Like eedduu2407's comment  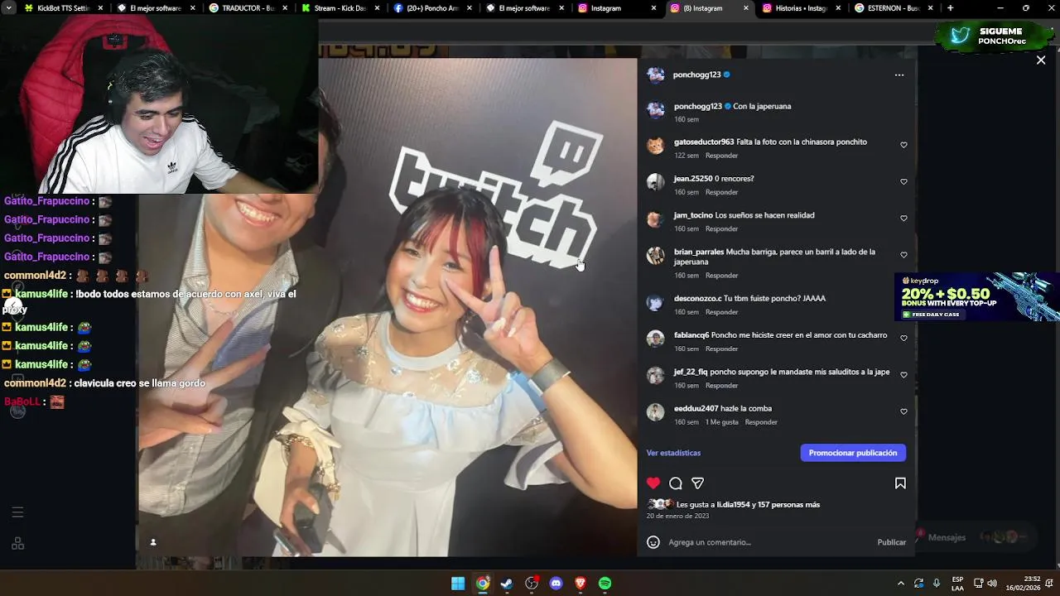click(x=903, y=411)
